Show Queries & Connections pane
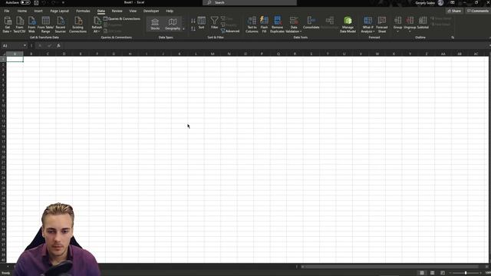 tap(122, 18)
